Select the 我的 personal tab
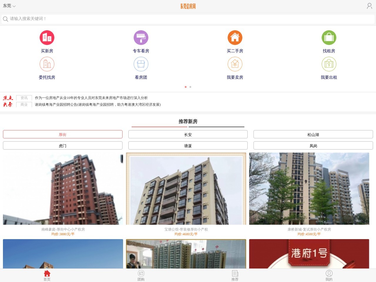This screenshot has height=282, width=376. (x=329, y=275)
